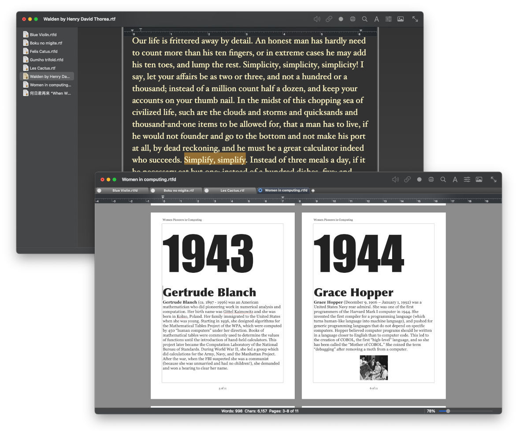520x431 pixels.
Task: Open the font 'A' icon in Walden window
Action: [x=376, y=19]
